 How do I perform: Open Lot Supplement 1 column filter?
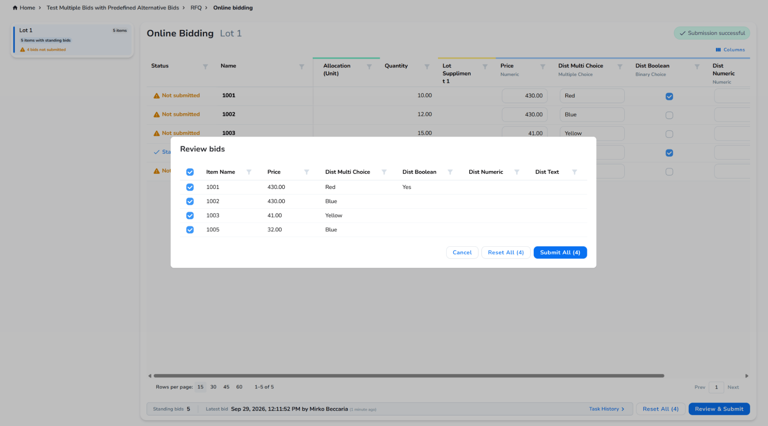(485, 67)
